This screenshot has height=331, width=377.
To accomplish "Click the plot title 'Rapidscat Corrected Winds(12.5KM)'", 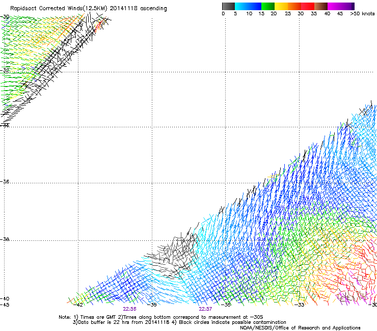I will 59,9.
